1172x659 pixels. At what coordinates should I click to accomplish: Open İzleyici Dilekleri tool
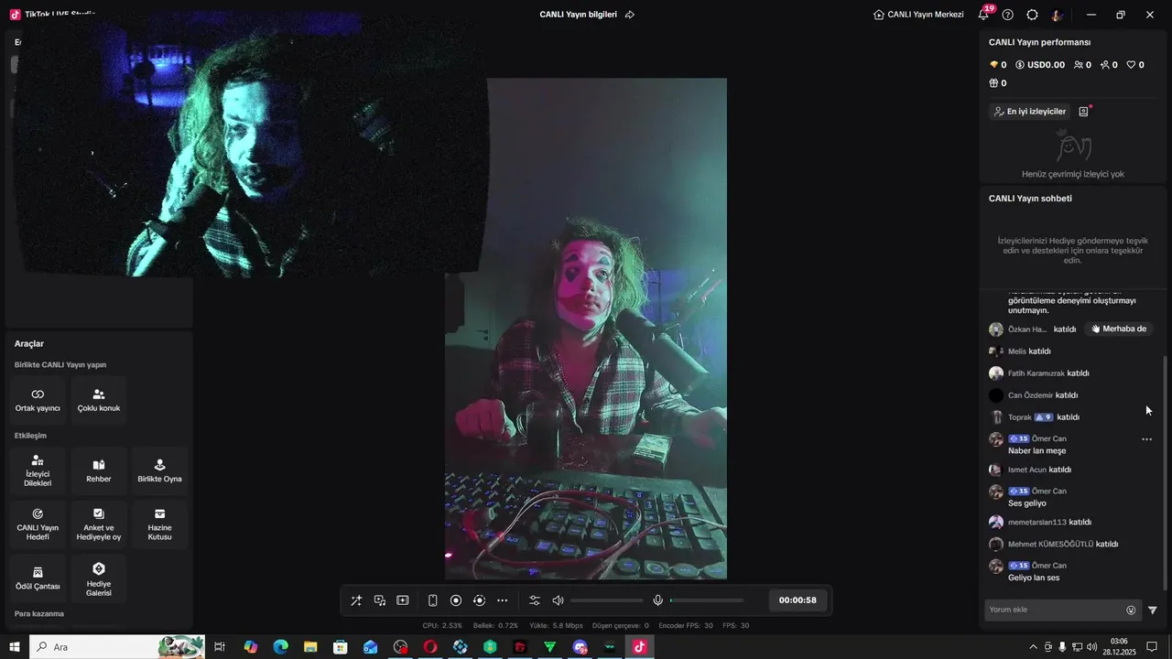tap(38, 470)
